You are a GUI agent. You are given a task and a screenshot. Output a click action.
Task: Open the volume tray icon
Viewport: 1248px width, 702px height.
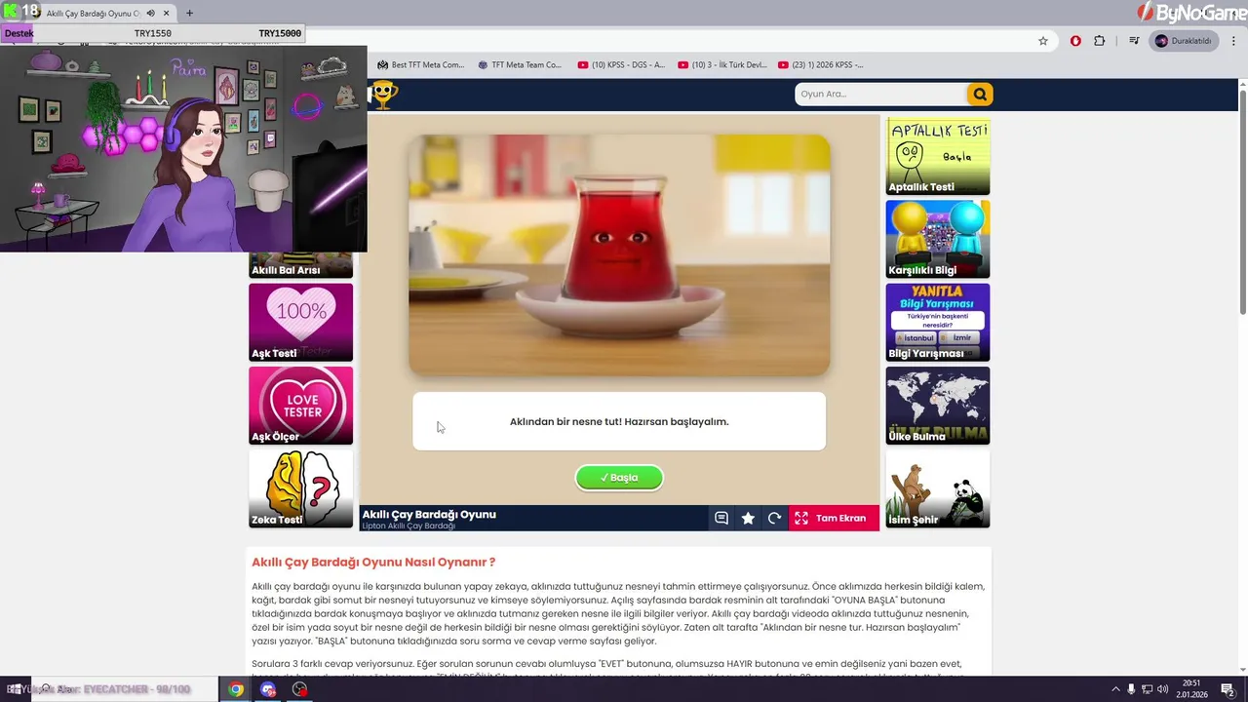pyautogui.click(x=1163, y=689)
